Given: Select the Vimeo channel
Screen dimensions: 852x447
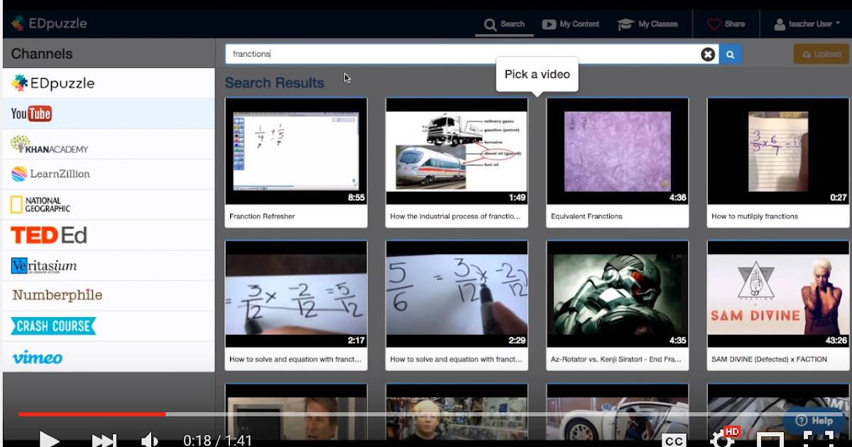Looking at the screenshot, I should [109, 357].
